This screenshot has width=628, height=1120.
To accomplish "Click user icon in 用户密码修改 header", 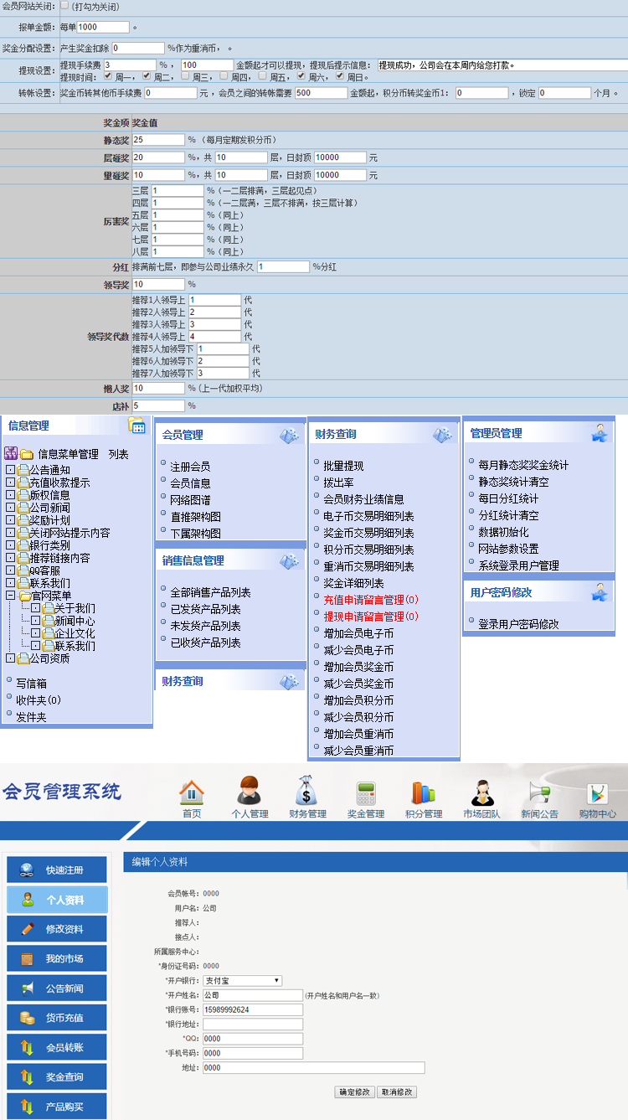I will pos(600,591).
